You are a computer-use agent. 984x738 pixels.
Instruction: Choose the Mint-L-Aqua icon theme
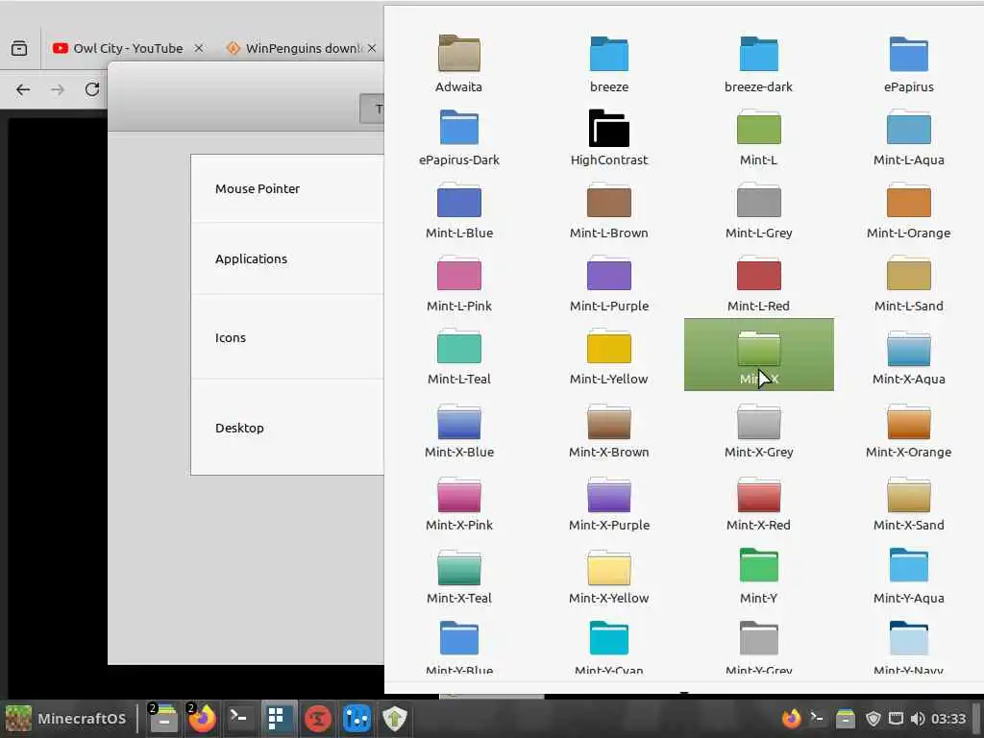pyautogui.click(x=909, y=135)
